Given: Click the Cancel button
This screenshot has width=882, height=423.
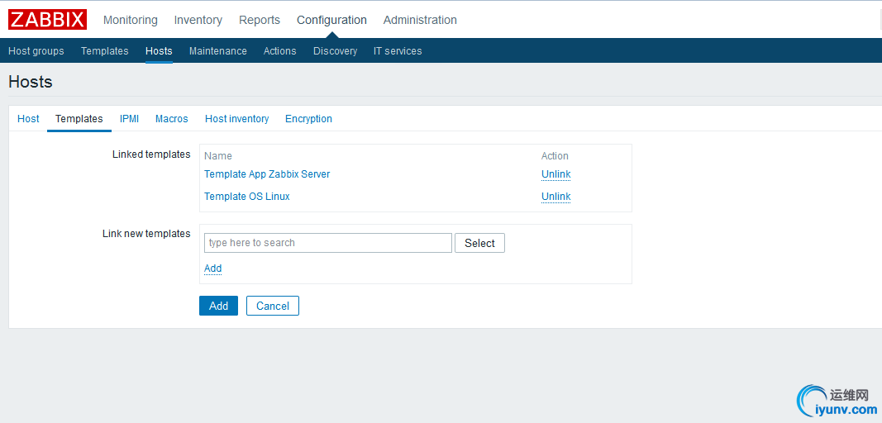Looking at the screenshot, I should tap(273, 306).
